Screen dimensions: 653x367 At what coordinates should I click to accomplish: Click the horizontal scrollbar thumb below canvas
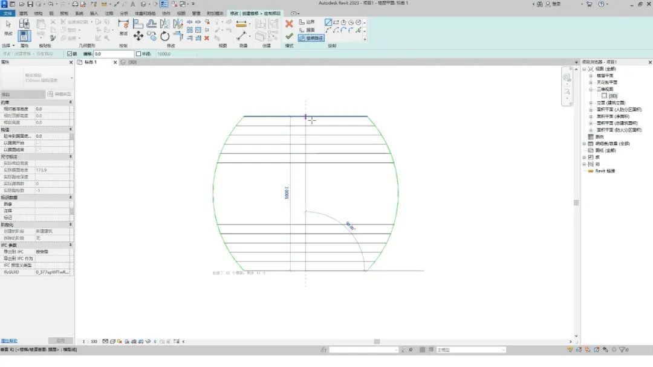click(x=377, y=342)
